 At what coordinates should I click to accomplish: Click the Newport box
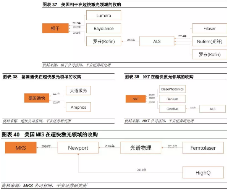[x=78, y=148]
